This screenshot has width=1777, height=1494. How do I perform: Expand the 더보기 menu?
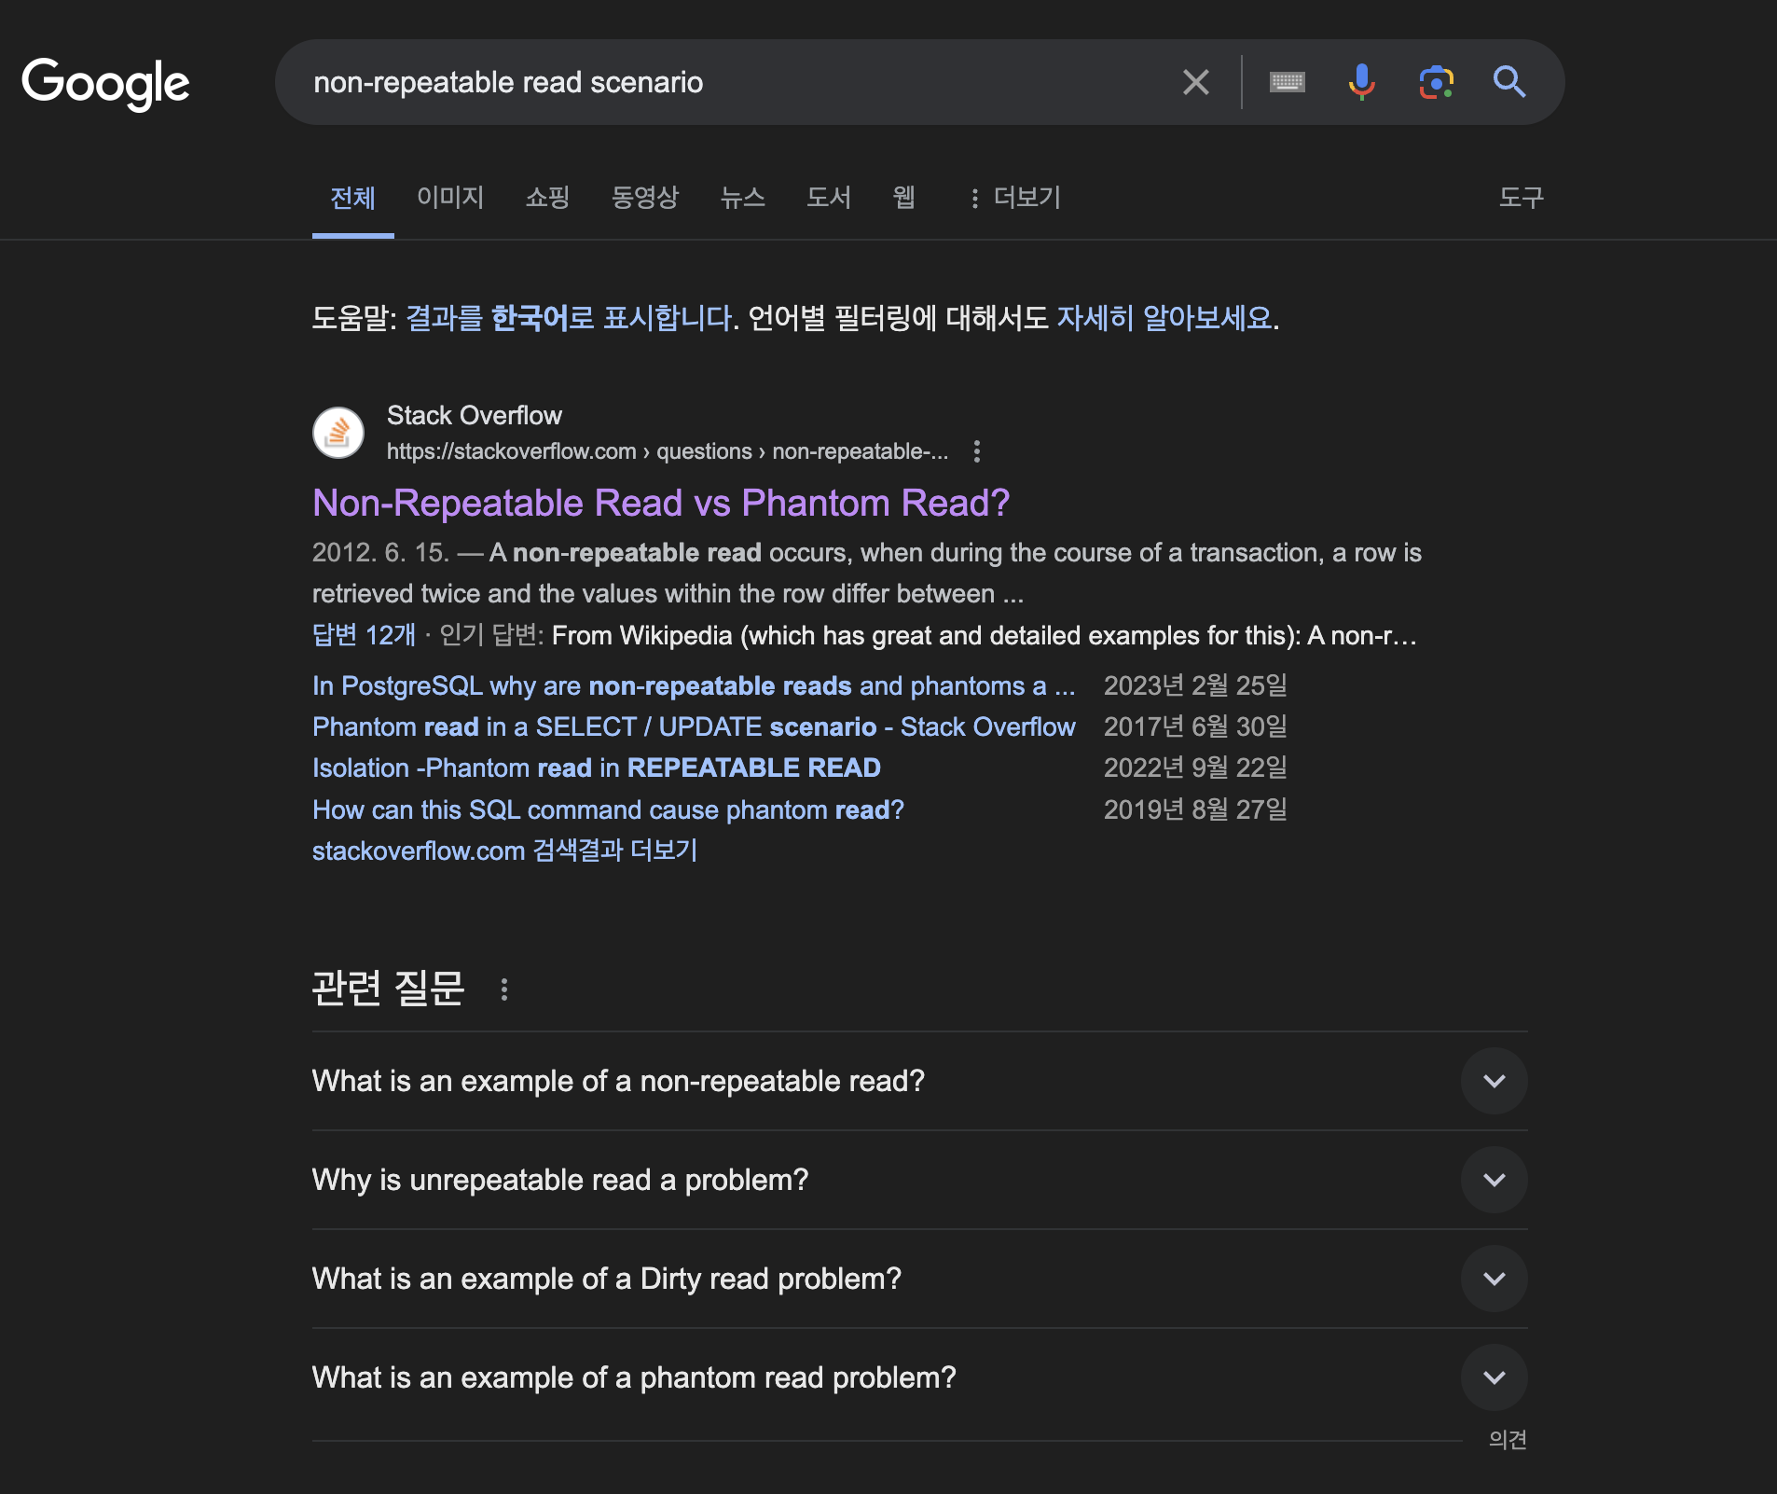click(x=1014, y=198)
